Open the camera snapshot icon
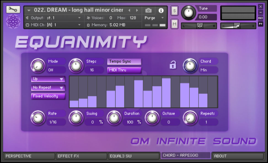268x163 pixels. click(x=148, y=10)
